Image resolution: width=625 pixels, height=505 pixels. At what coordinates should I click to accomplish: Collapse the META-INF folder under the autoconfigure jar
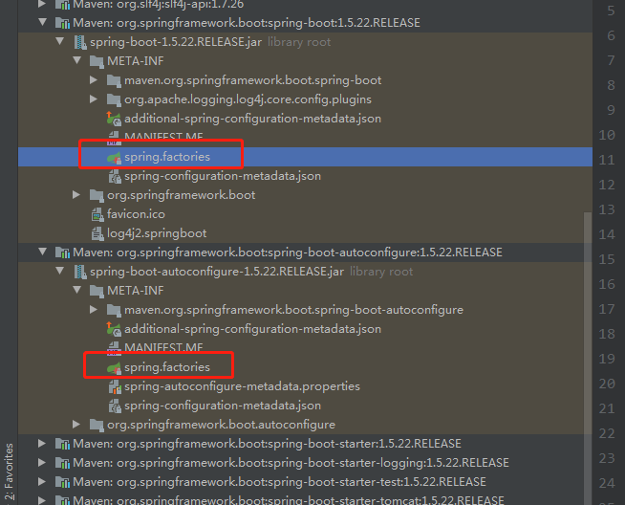click(x=76, y=290)
